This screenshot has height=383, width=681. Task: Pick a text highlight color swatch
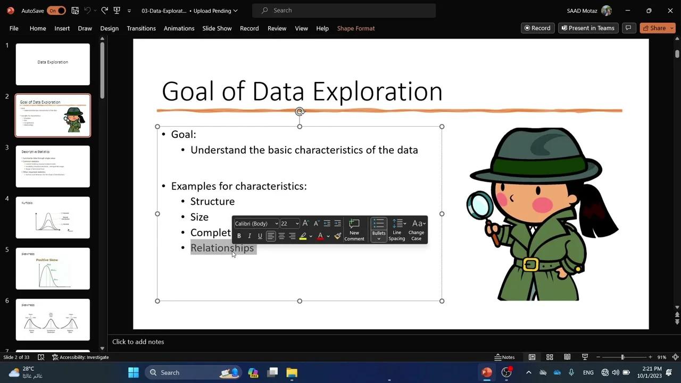point(303,236)
